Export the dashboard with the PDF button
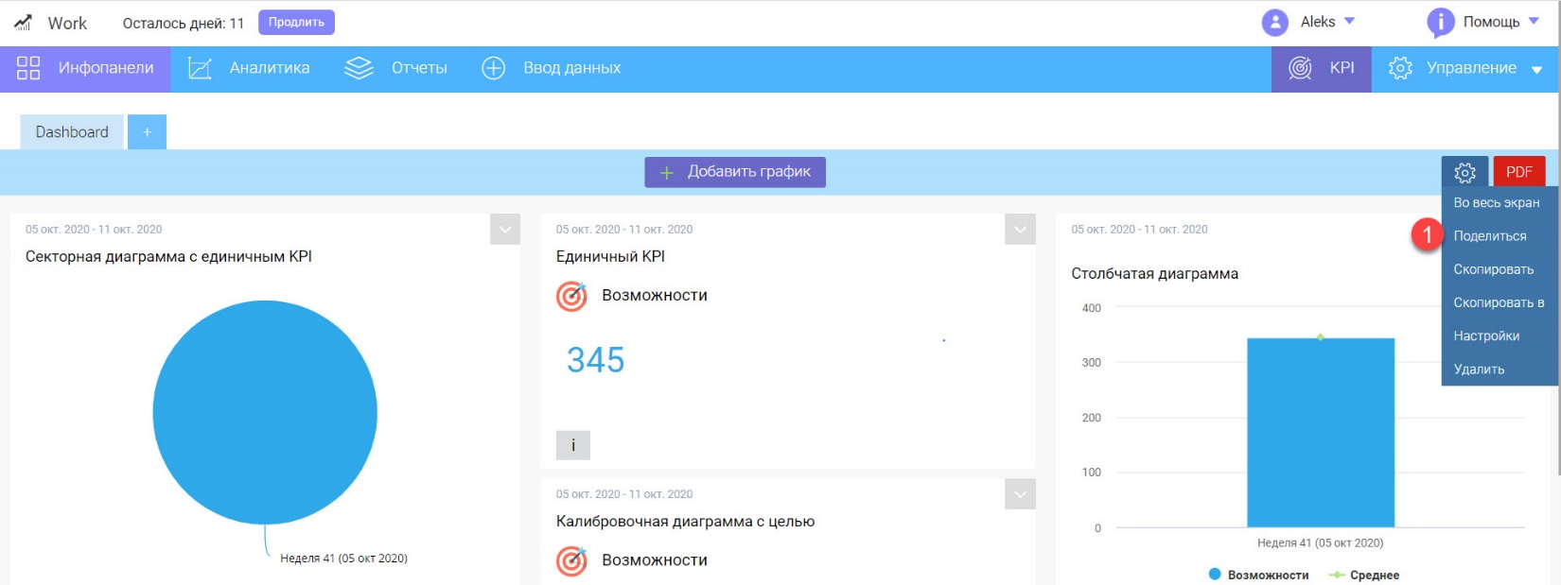This screenshot has height=585, width=1561. [x=1518, y=172]
